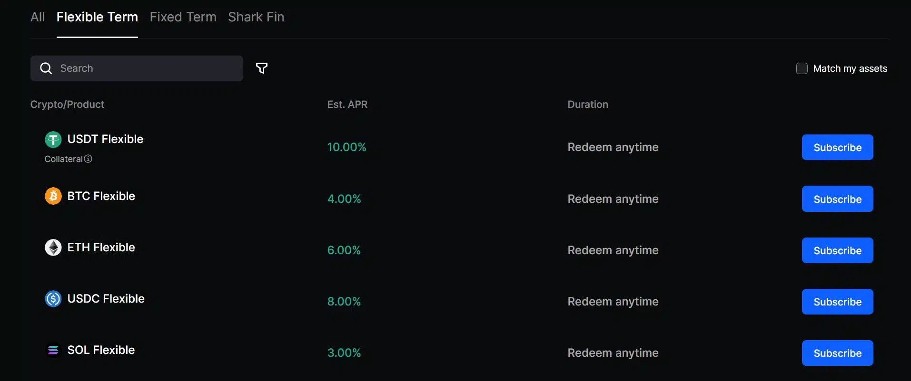Select the BTC Bitcoin coin icon

53,196
